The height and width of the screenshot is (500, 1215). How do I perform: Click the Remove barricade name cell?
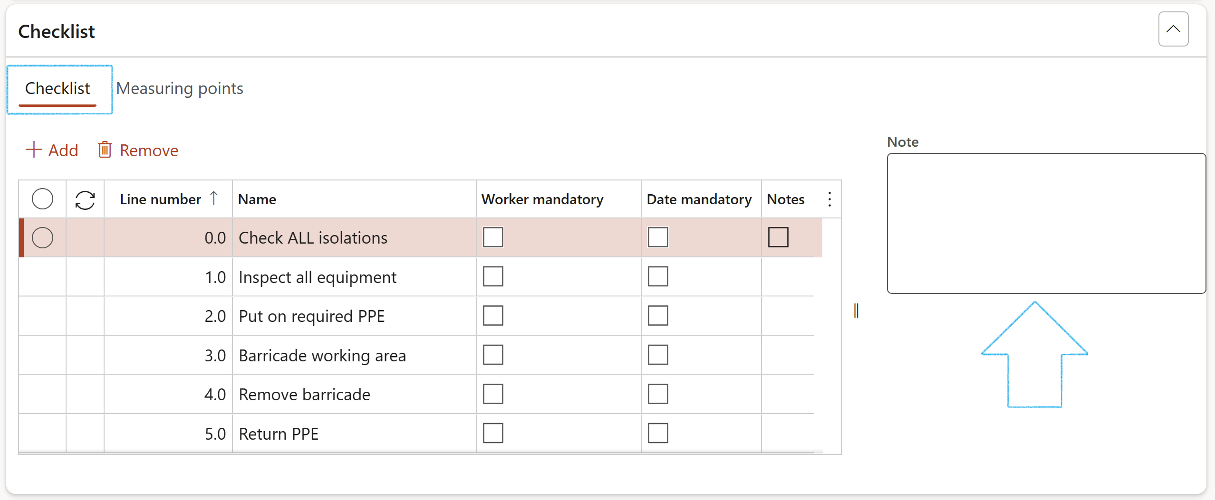tap(354, 394)
